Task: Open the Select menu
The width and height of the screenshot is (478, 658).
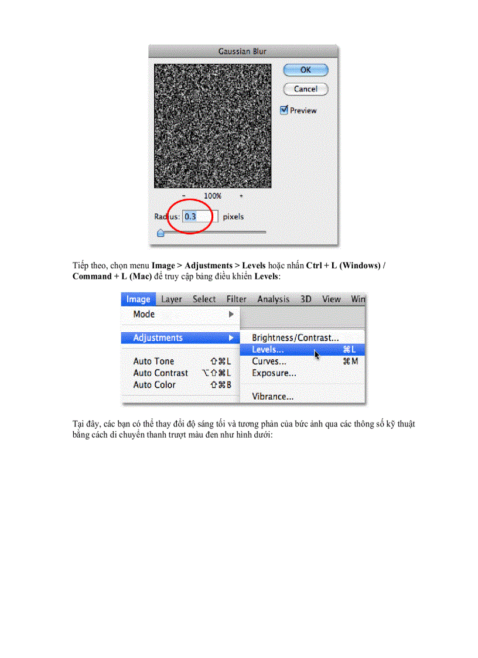Action: 204,299
